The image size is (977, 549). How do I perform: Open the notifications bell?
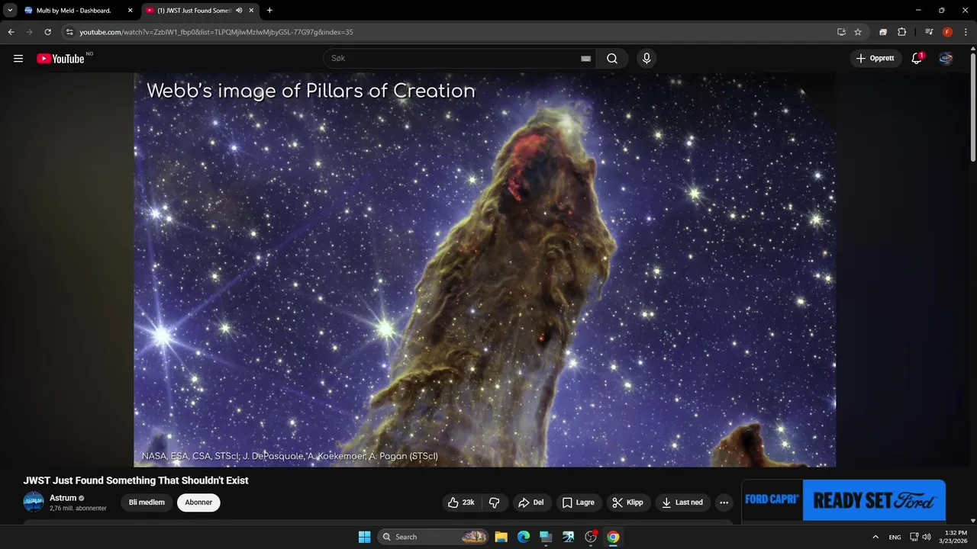(917, 59)
